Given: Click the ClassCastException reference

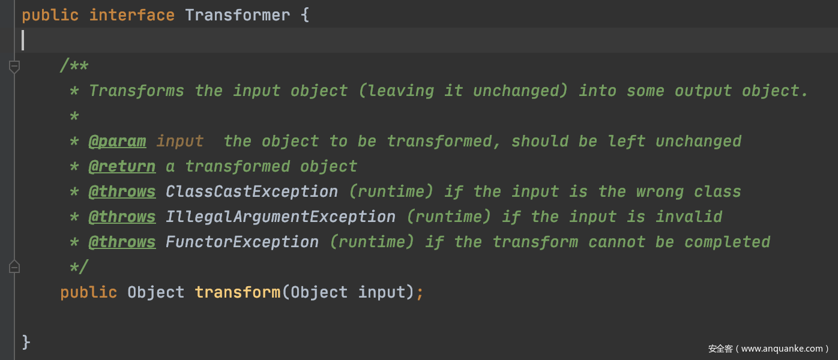Looking at the screenshot, I should [252, 192].
